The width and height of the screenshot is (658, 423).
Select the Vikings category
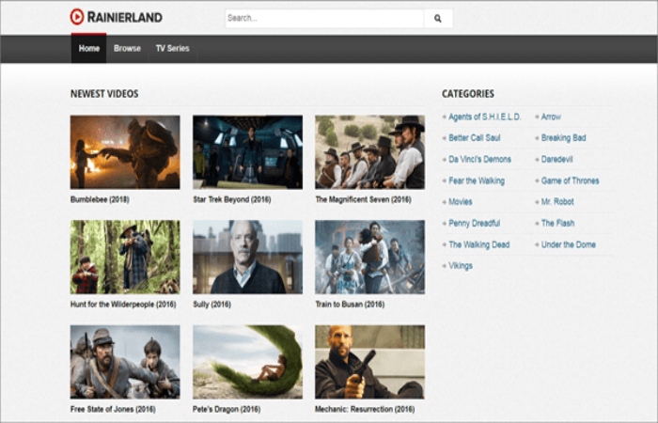pyautogui.click(x=461, y=266)
